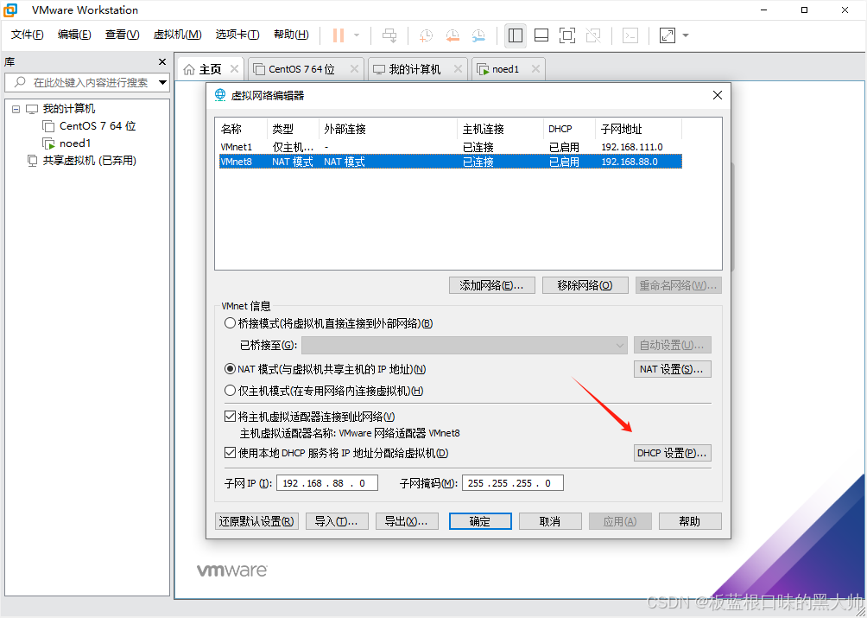Click the 添加网络 button
The width and height of the screenshot is (867, 618).
[x=492, y=285]
